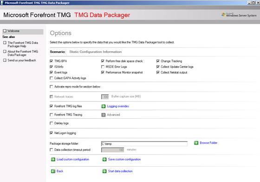Click the grey arrow icon beside Advanced
Viewport: 260px width, 182px height.
(x=103, y=115)
